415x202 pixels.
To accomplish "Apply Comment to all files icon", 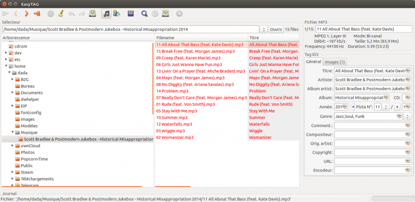I will pos(408,126).
